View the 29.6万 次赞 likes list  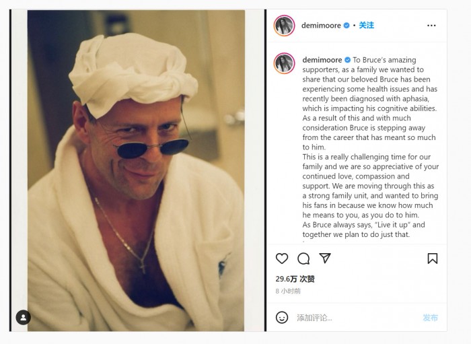295,279
